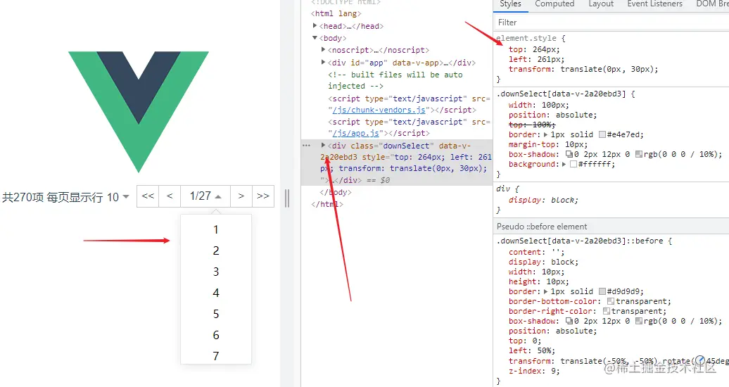This screenshot has width=729, height=387.
Task: Click the "z-index: 9" declaration
Action: pyautogui.click(x=534, y=372)
